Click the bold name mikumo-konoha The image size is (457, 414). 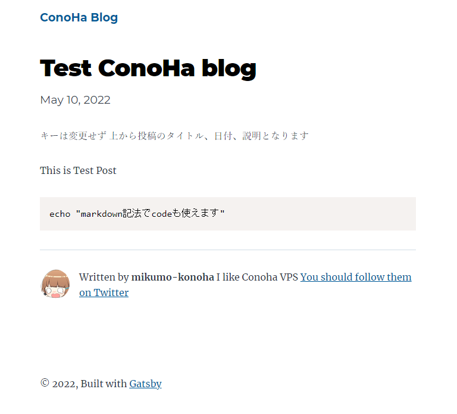173,277
